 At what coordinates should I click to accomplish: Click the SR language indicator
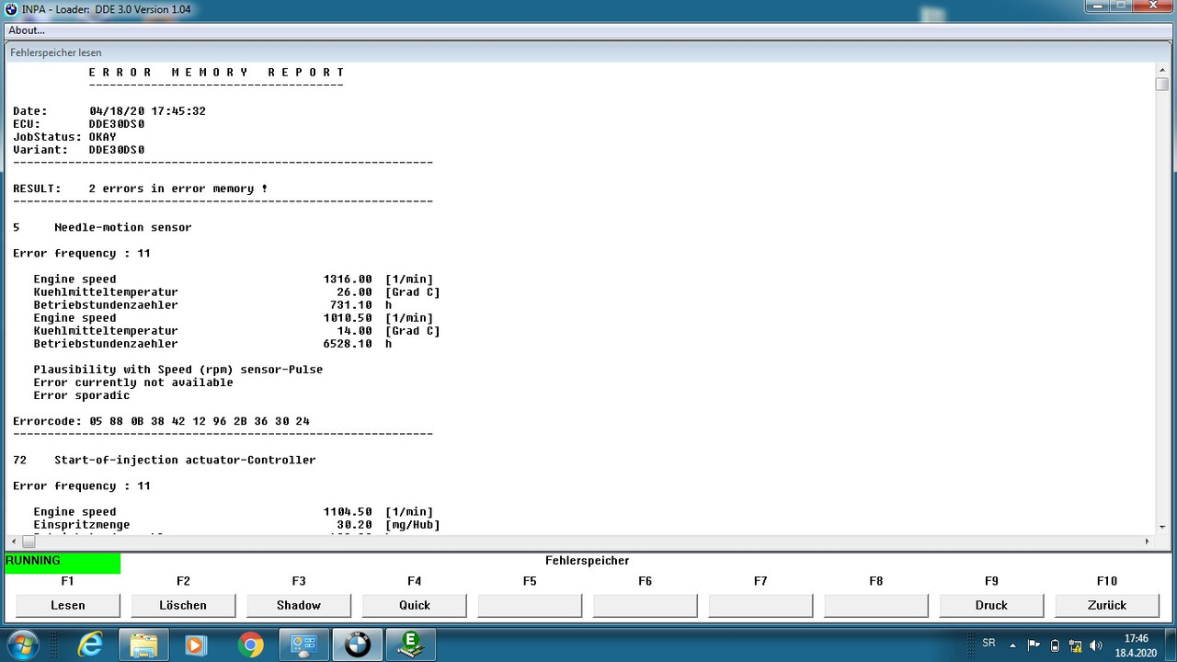click(988, 644)
